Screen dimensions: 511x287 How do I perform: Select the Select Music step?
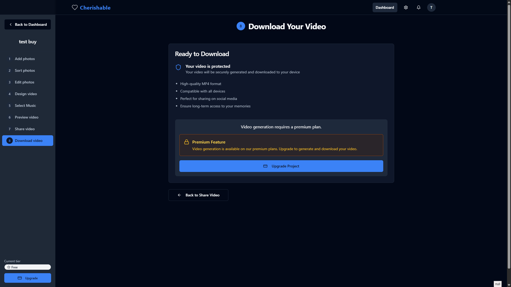pos(25,105)
